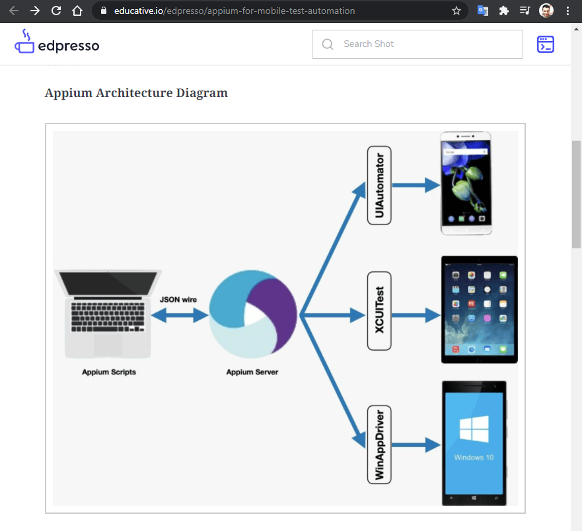The image size is (582, 531).
Task: Click the XCUITest label box
Action: [379, 311]
